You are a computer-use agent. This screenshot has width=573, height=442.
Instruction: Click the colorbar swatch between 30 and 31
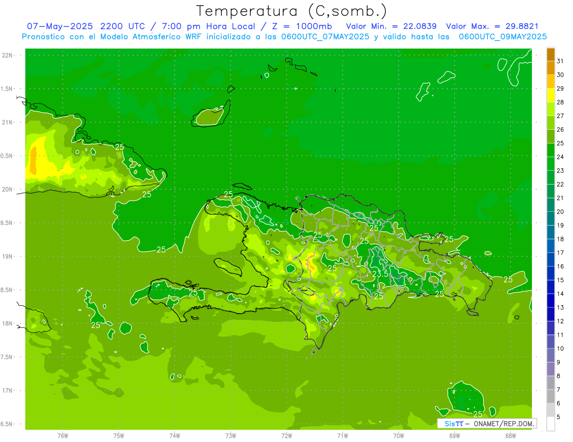coord(551,68)
